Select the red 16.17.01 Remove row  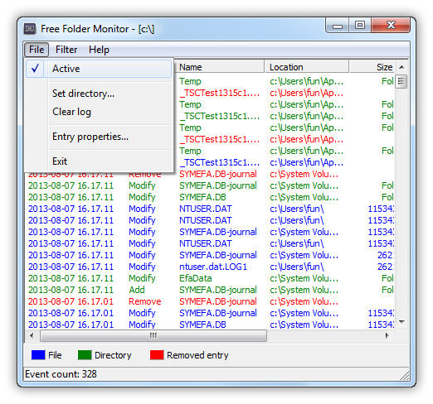(x=210, y=301)
